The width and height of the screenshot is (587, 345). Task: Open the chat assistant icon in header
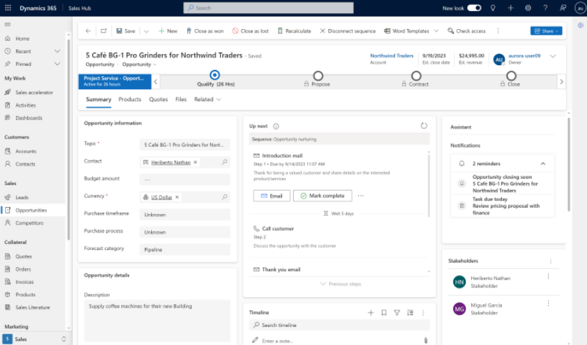pos(563,8)
